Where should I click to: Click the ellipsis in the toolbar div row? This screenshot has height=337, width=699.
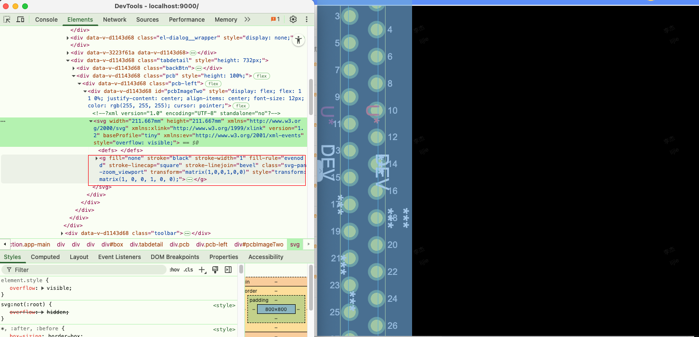187,233
